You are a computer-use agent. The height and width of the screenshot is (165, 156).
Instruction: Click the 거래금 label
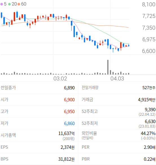[x=87, y=99]
